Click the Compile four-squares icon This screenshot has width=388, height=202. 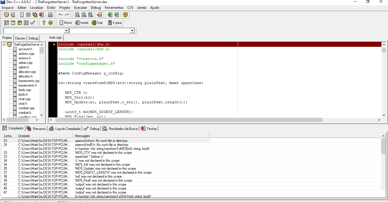click(x=7, y=23)
